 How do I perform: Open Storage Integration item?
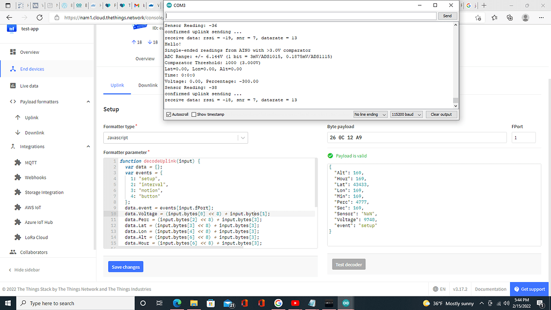coord(44,192)
